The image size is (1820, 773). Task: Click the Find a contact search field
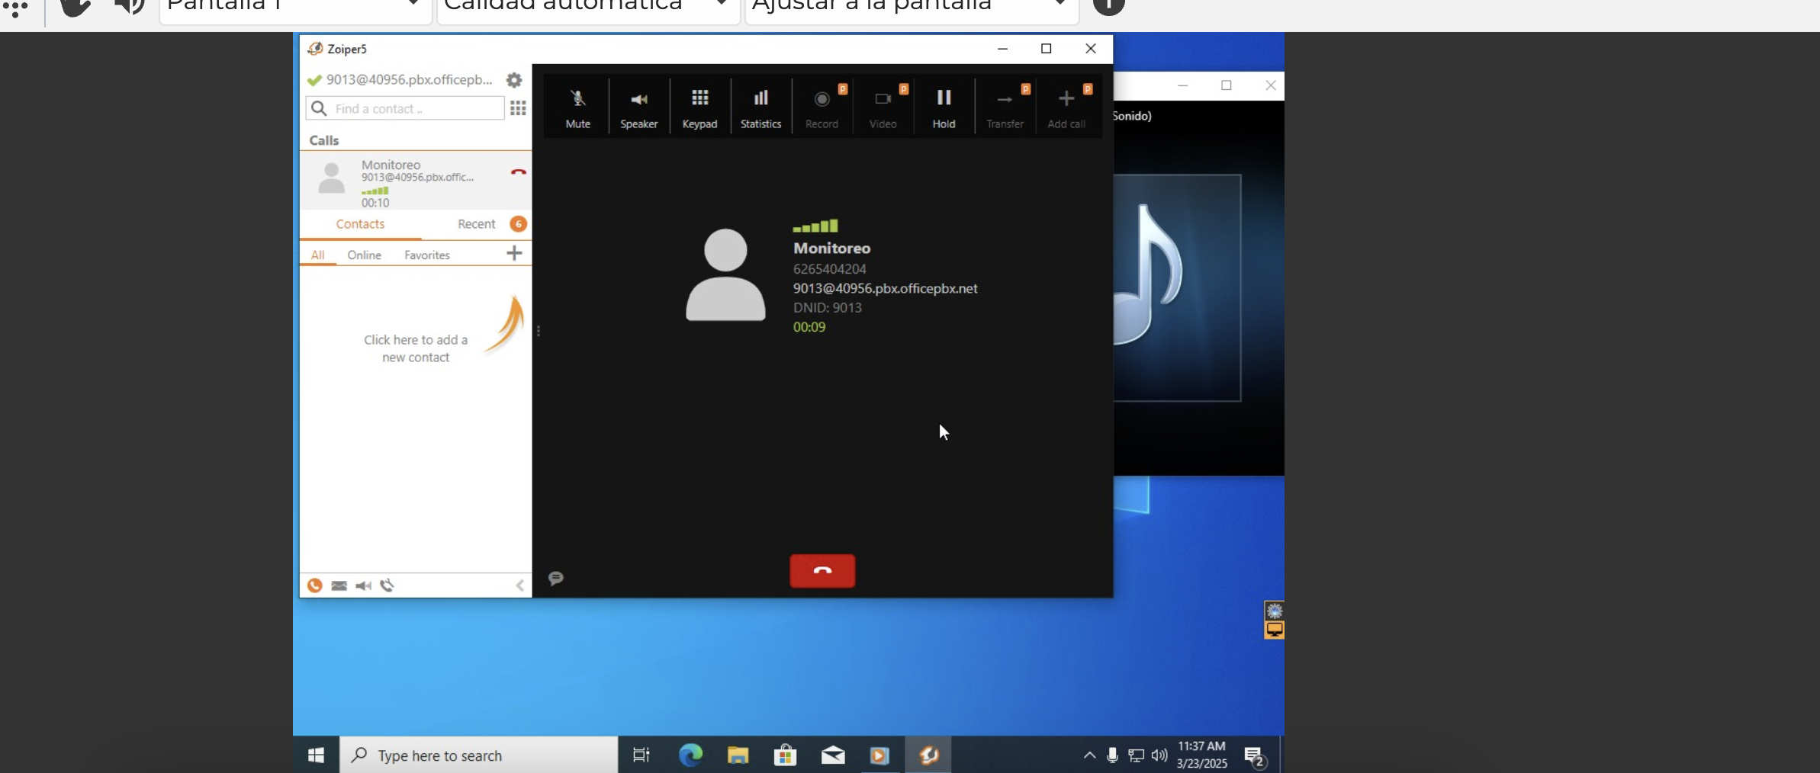tap(405, 108)
